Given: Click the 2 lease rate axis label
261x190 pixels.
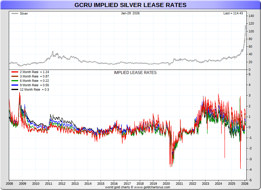Looking at the screenshot, I should (250, 106).
